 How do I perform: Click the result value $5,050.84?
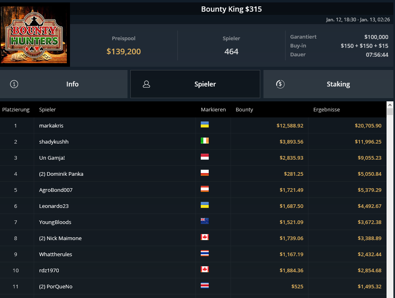(x=370, y=174)
